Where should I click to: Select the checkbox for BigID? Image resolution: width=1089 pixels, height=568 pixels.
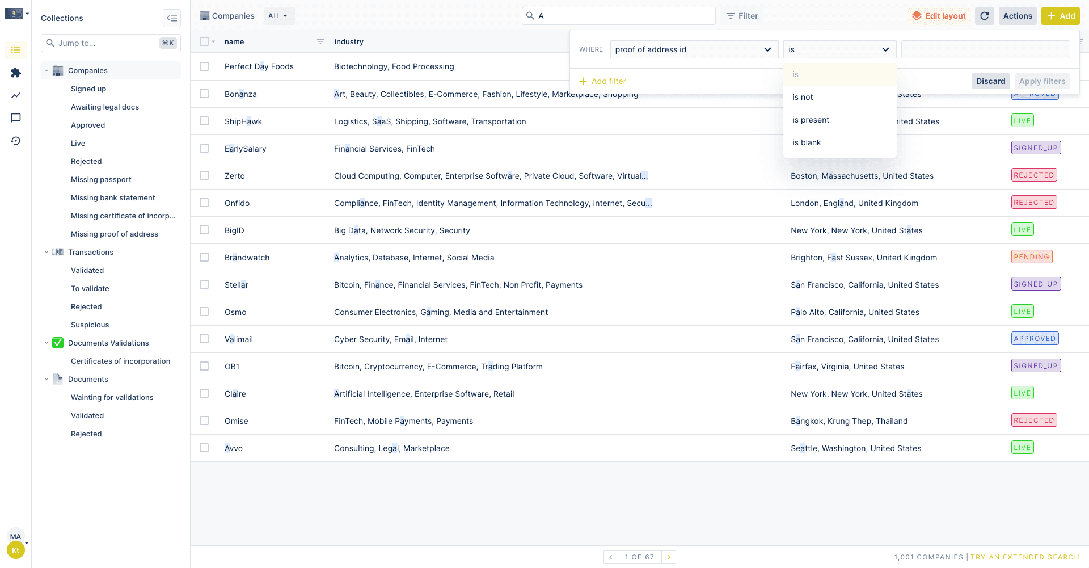click(x=204, y=230)
